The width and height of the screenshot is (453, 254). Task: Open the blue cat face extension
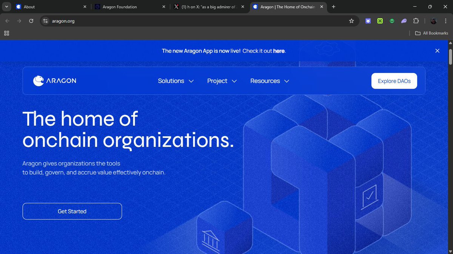(368, 21)
